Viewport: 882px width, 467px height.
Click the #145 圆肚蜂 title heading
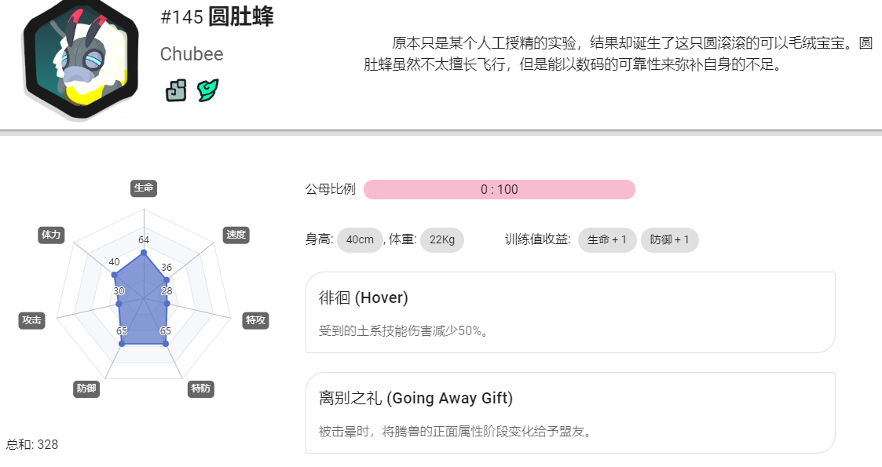point(217,16)
